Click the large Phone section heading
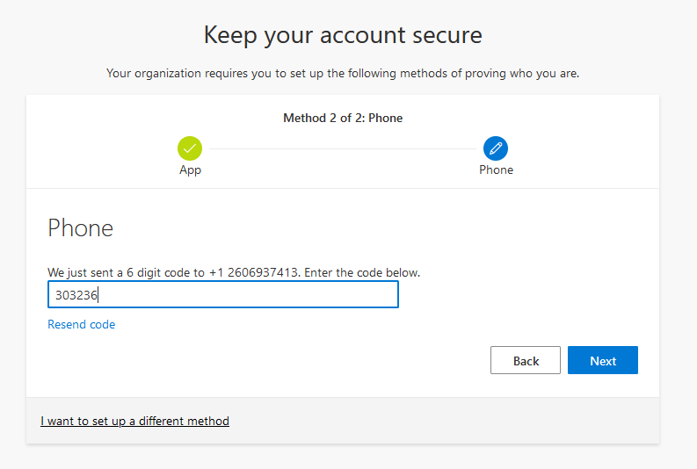 [x=80, y=228]
